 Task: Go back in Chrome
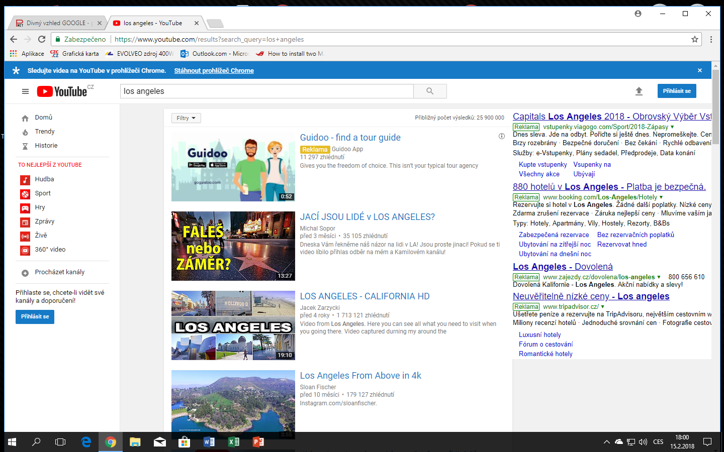click(14, 39)
